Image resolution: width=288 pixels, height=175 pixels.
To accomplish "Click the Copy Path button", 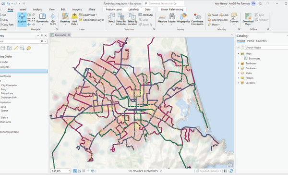I will coord(7,25).
